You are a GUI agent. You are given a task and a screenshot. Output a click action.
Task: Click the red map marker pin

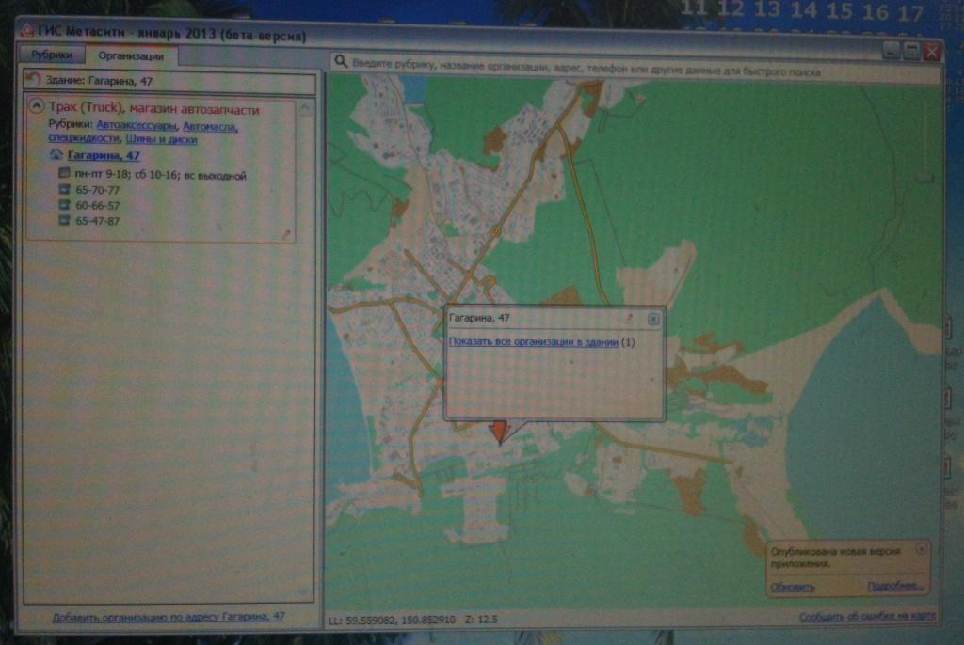click(498, 431)
